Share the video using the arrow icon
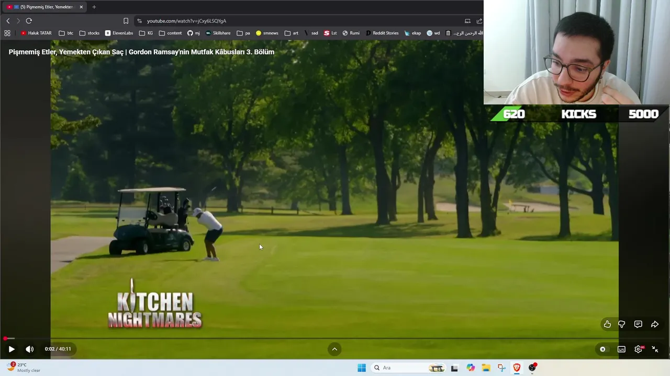The image size is (670, 376). (x=655, y=324)
